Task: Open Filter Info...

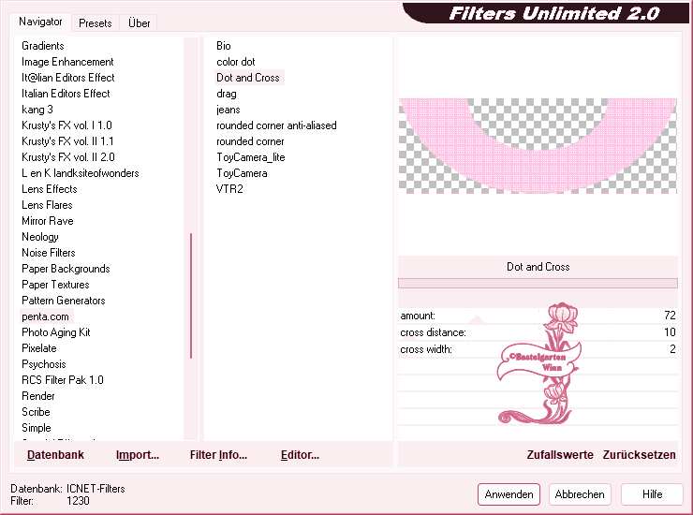Action: [x=218, y=455]
